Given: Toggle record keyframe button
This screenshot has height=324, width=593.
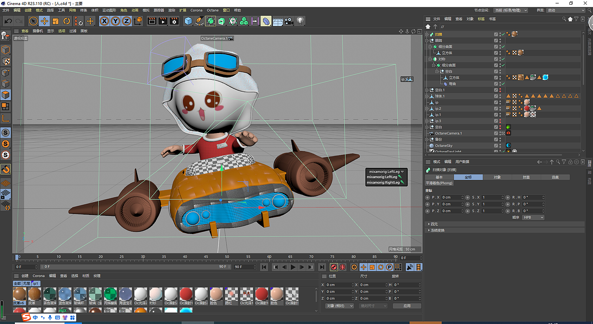Looking at the screenshot, I should pos(334,267).
